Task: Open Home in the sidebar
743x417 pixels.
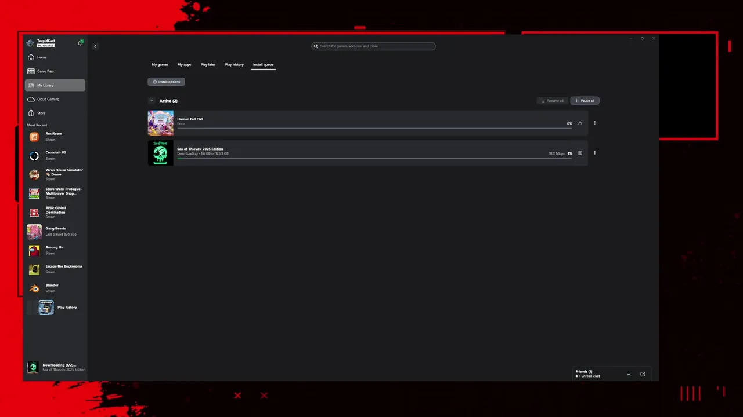Action: point(55,57)
